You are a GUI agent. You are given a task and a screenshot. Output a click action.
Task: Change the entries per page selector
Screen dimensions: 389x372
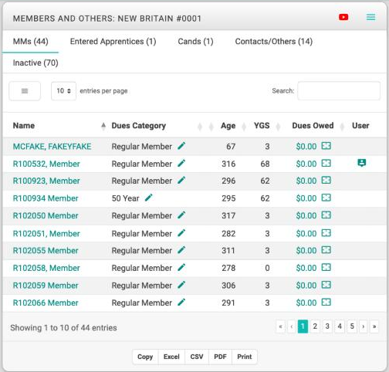(x=63, y=91)
